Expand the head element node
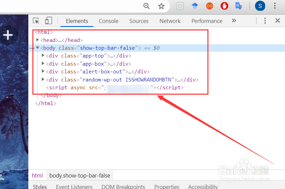The image size is (285, 189). click(37, 40)
